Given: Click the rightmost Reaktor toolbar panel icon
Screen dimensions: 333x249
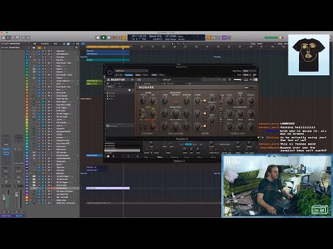Looking at the screenshot, I should 255,80.
